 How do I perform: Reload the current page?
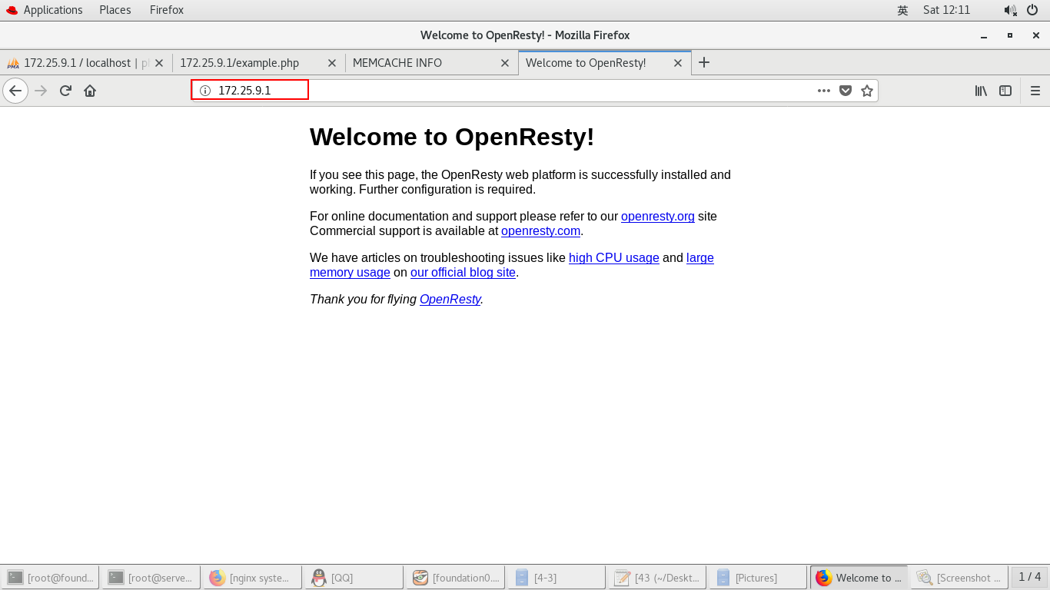click(x=65, y=91)
